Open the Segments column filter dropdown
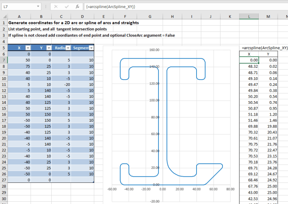Image resolution: width=288 pixels, height=204 pixels. 91,47
